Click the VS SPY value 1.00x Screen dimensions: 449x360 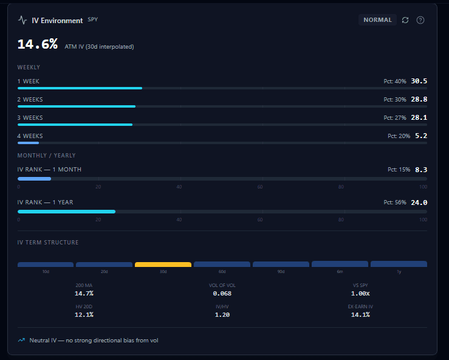pos(360,294)
